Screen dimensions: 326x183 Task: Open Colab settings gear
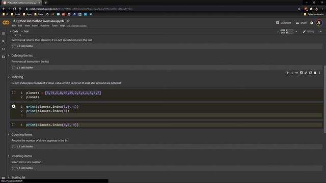[x=312, y=23]
